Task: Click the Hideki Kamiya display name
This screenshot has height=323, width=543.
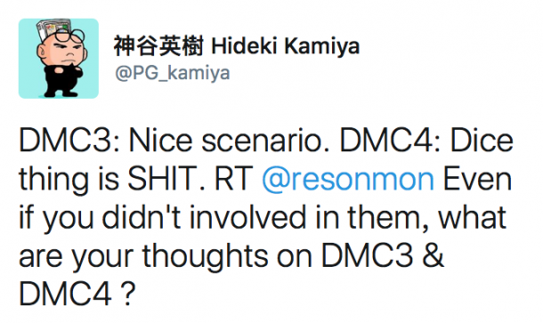Action: pyautogui.click(x=286, y=46)
